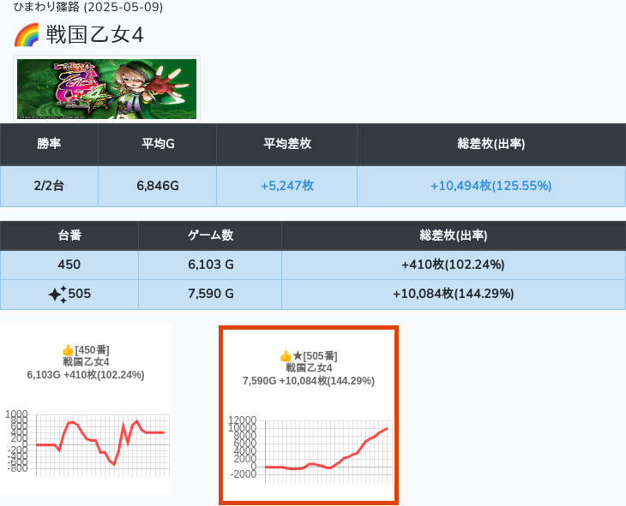Click the 戦国乙女4 page heading
The width and height of the screenshot is (626, 506).
coord(95,36)
